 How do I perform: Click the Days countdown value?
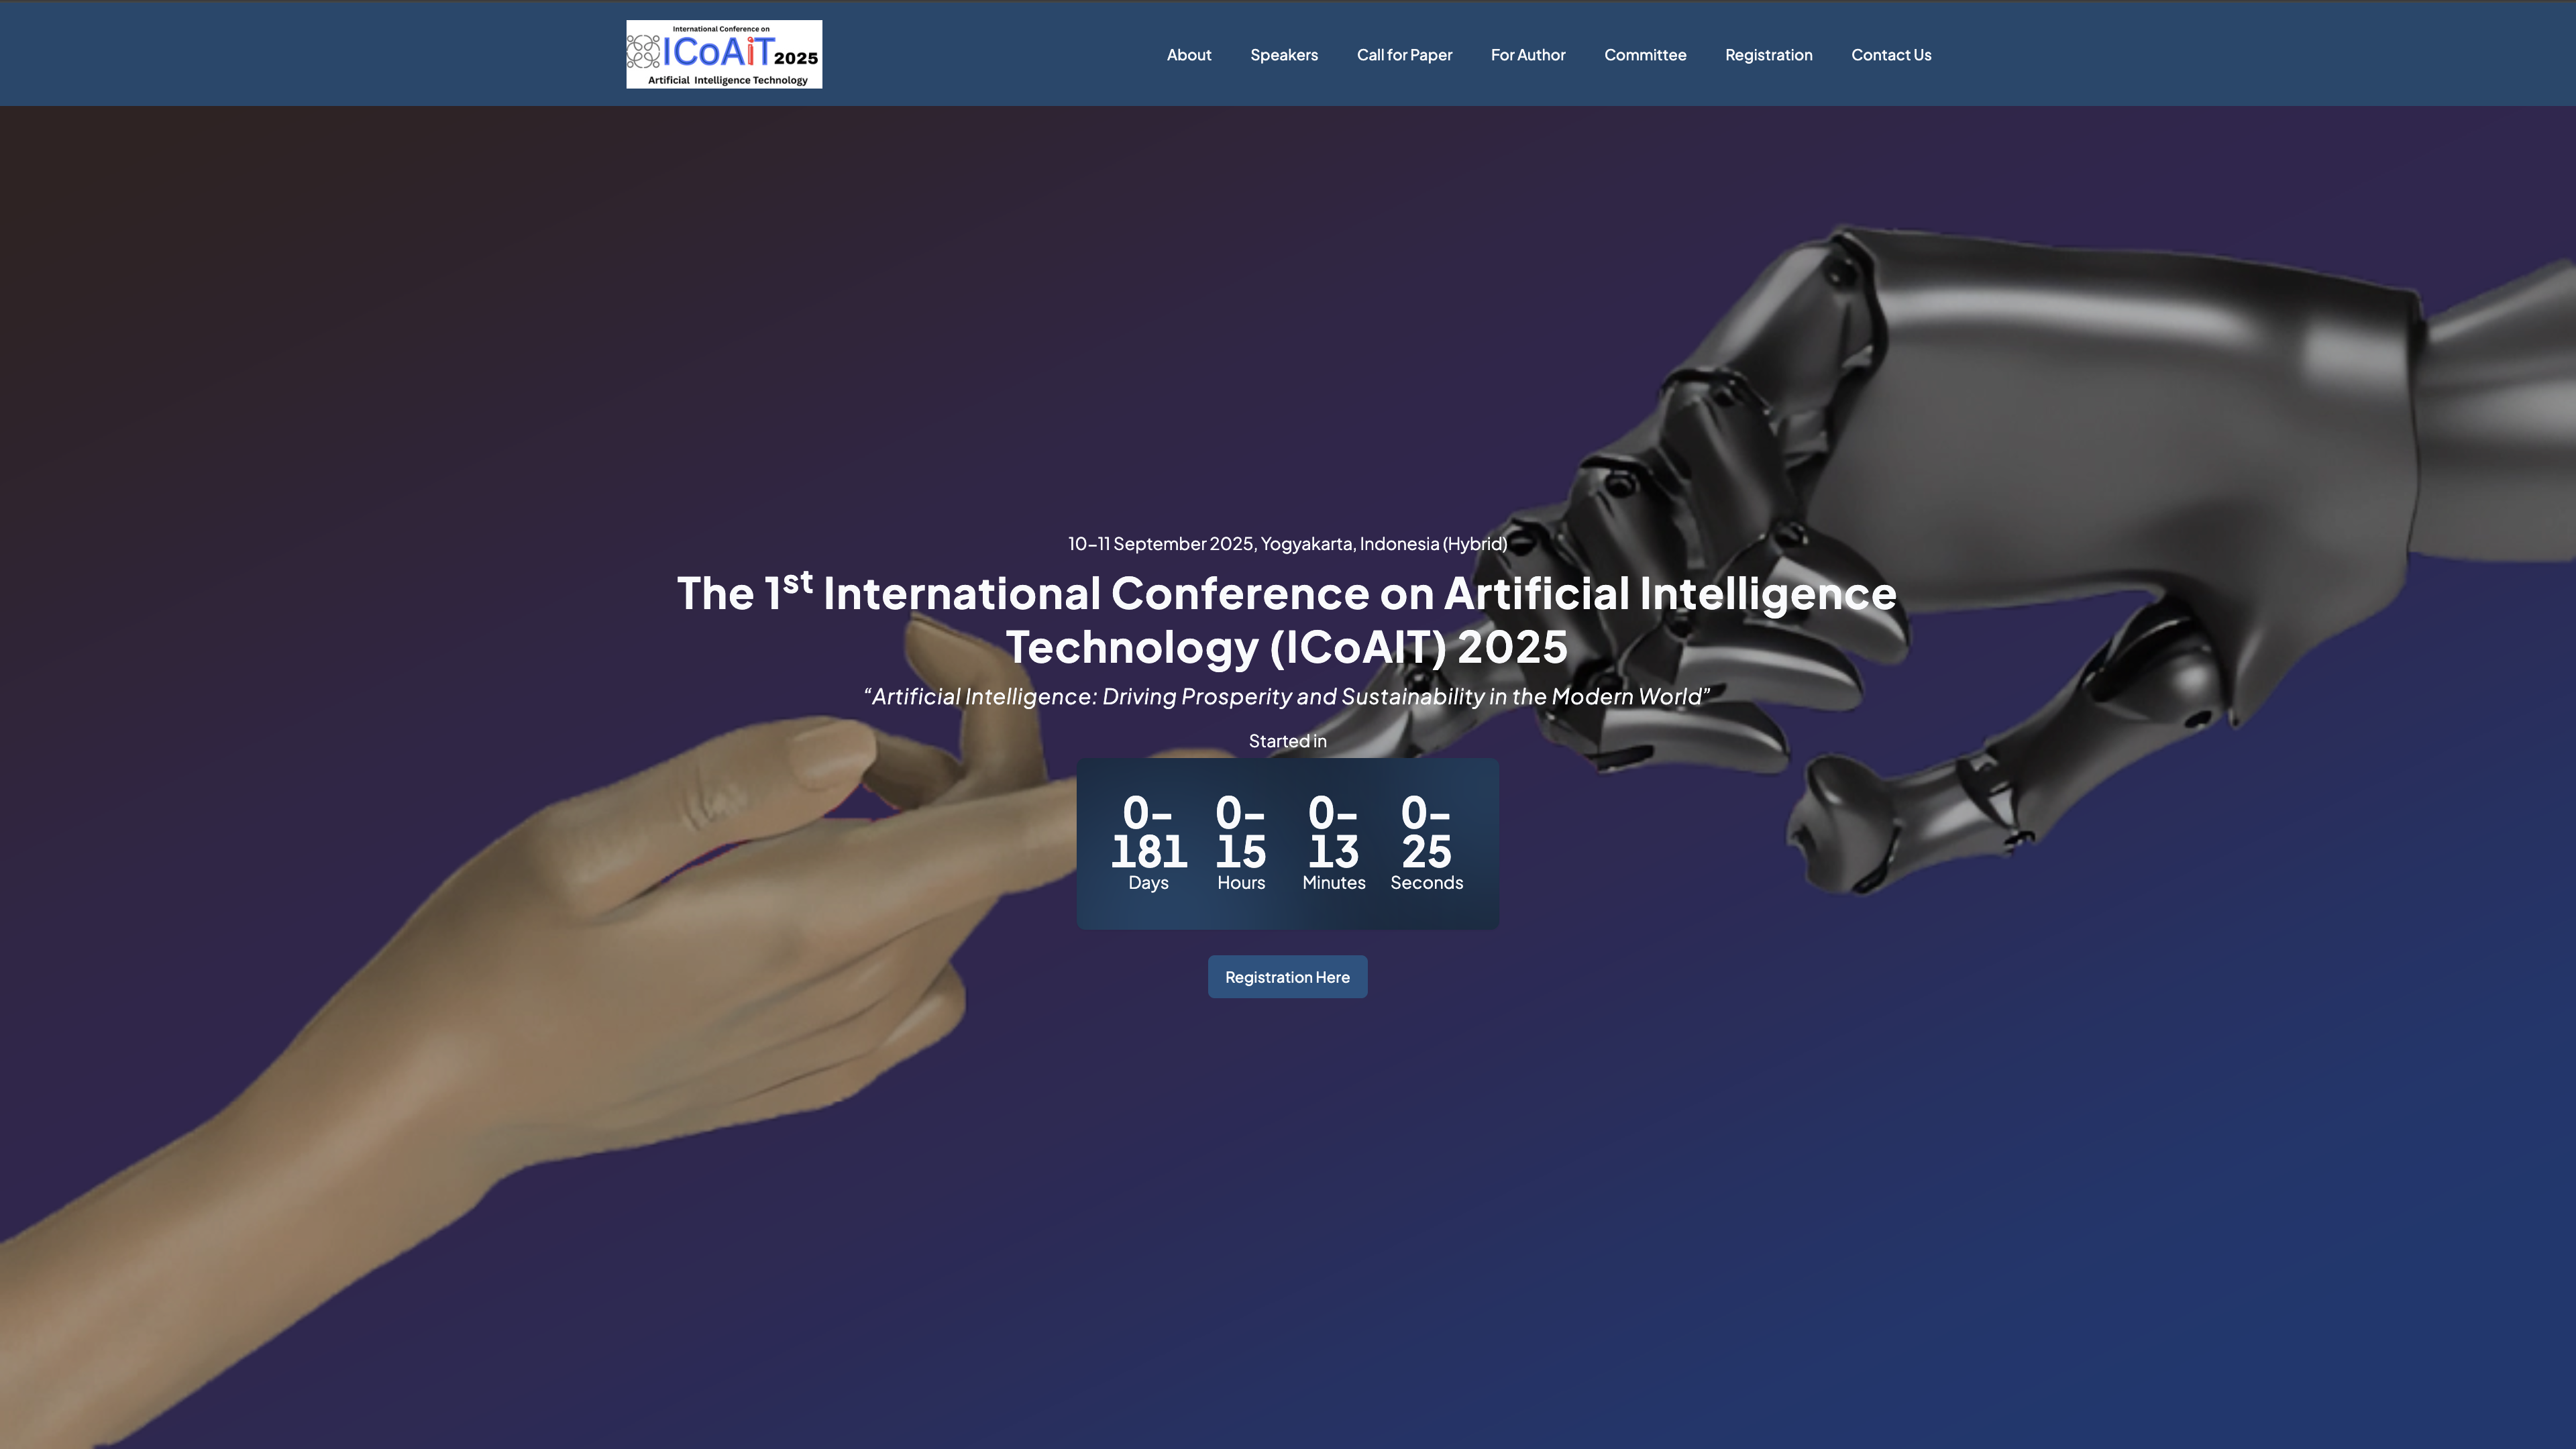coord(1148,832)
